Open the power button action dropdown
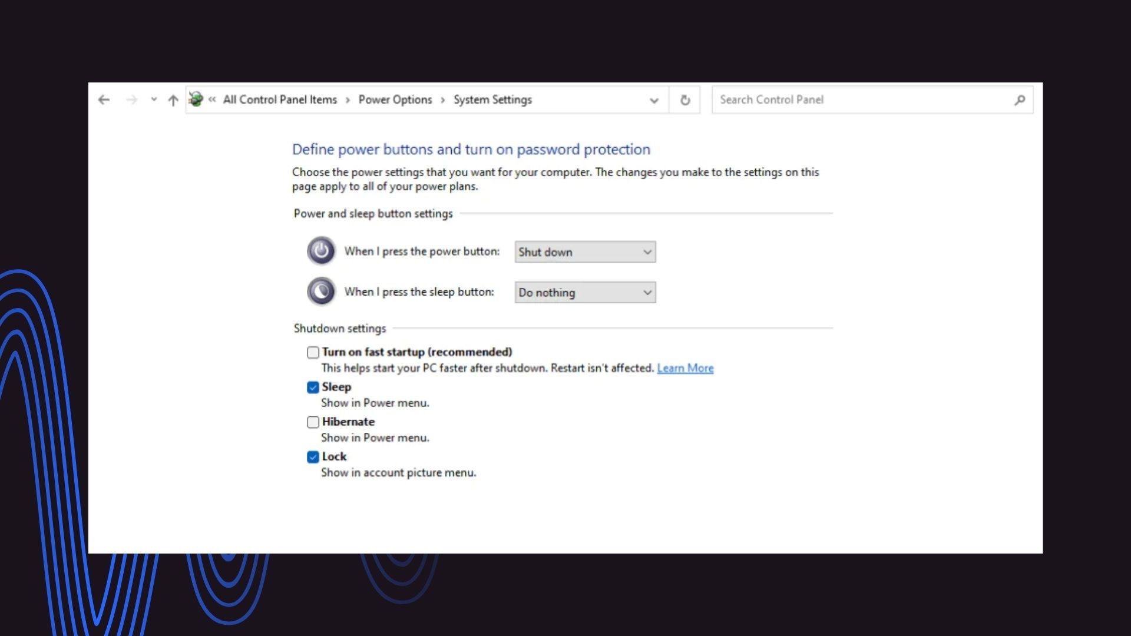1131x636 pixels. tap(585, 252)
